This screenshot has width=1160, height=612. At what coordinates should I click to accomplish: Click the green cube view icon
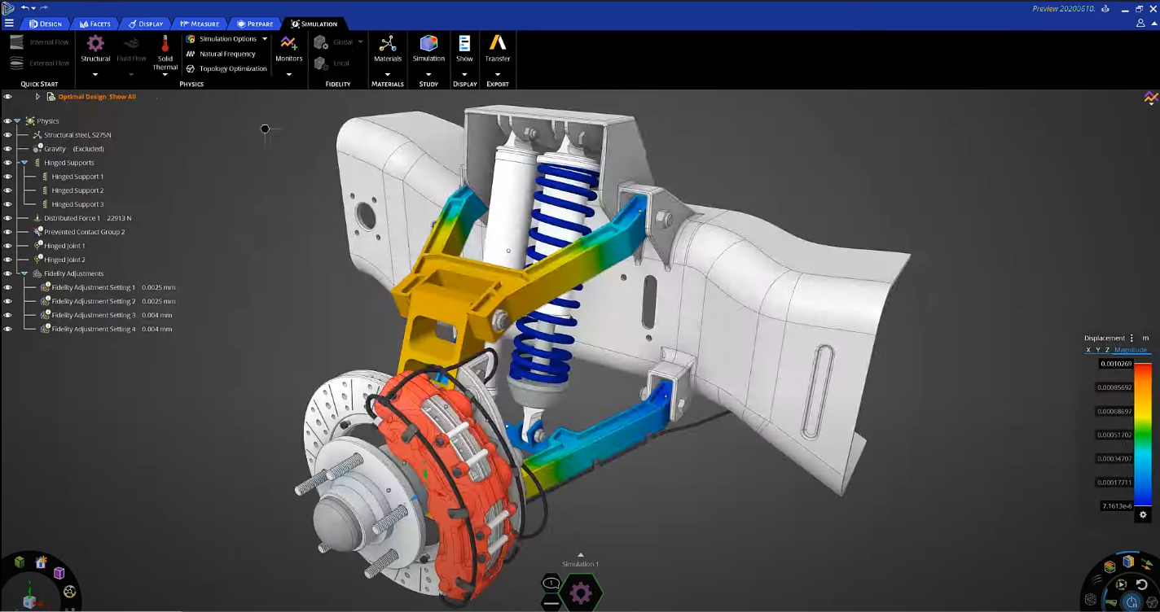pos(20,562)
